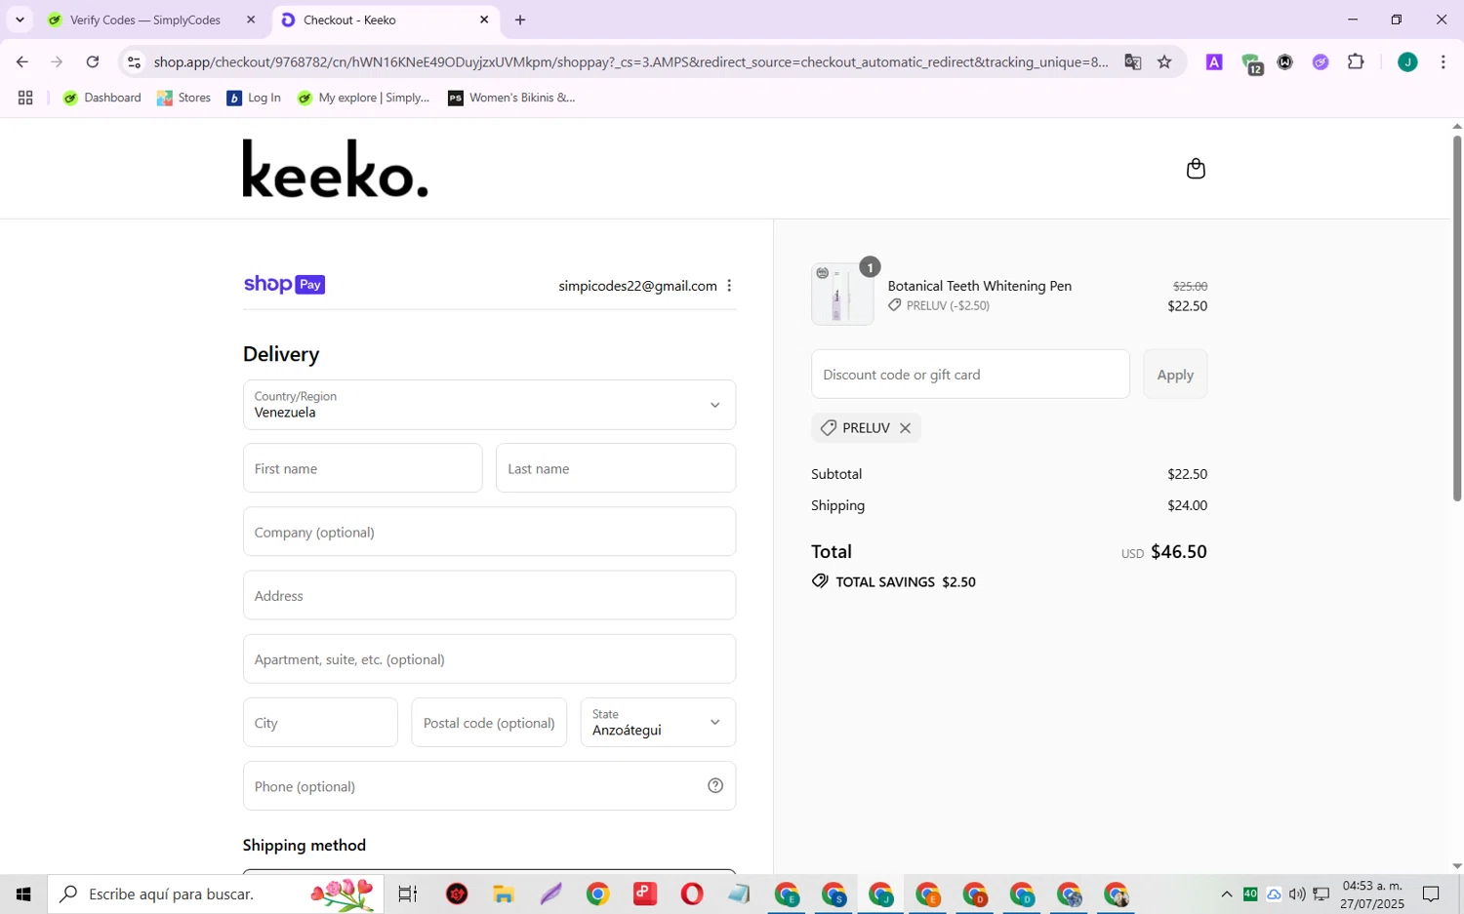Screen dimensions: 1464x914
Task: Open Task View on the taskbar
Action: click(x=408, y=894)
